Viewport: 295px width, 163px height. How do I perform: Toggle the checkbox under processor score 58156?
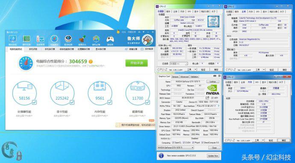(x=35, y=102)
